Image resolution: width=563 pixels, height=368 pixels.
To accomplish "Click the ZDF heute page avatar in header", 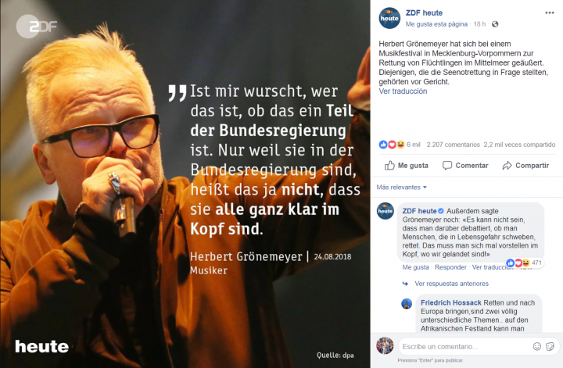I will click(x=389, y=18).
